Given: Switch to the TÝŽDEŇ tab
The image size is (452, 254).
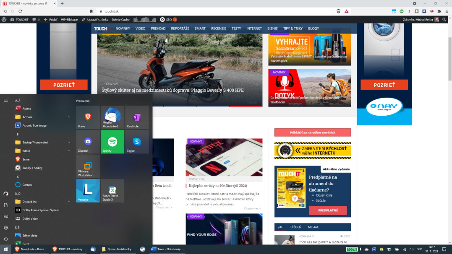Looking at the screenshot, I should [295, 227].
